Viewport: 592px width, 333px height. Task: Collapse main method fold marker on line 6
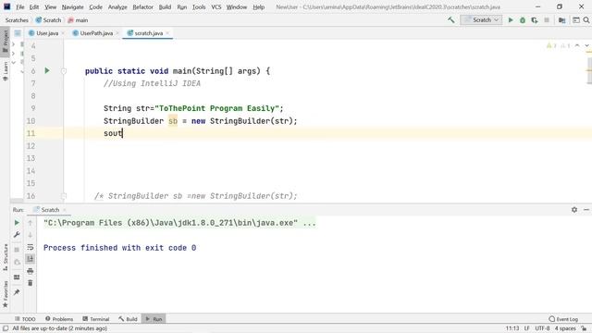(x=64, y=71)
